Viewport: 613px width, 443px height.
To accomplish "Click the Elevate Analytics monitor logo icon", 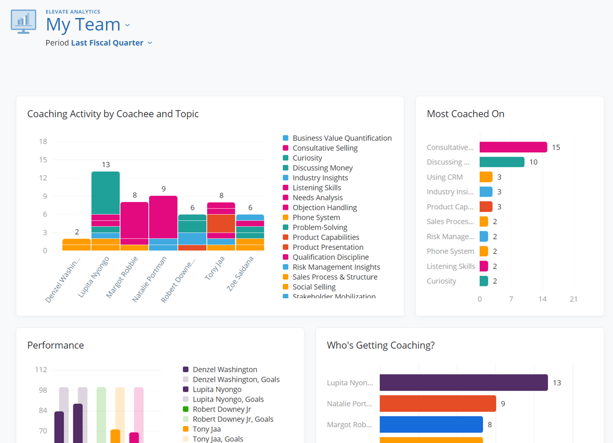I will [x=23, y=22].
